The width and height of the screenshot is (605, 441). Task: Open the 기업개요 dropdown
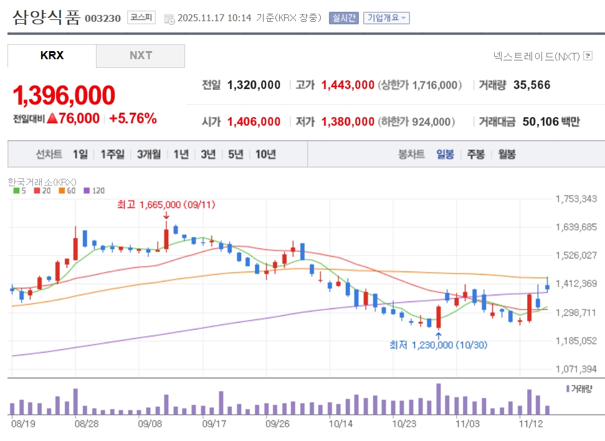coord(386,18)
